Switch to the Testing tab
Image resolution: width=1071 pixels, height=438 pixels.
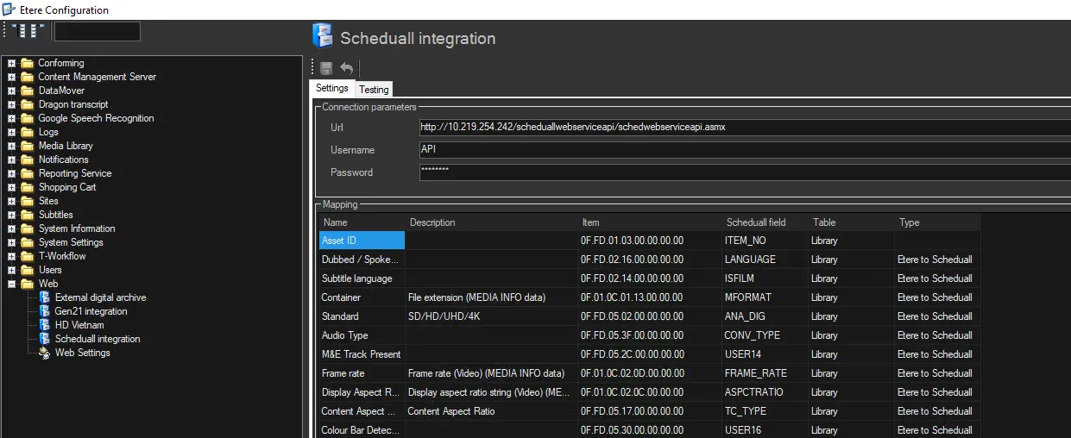(374, 90)
